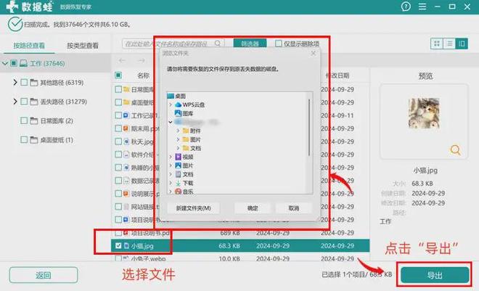The height and width of the screenshot is (291, 479).
Task: Expand the 下载 node in dialog
Action: coord(171,183)
